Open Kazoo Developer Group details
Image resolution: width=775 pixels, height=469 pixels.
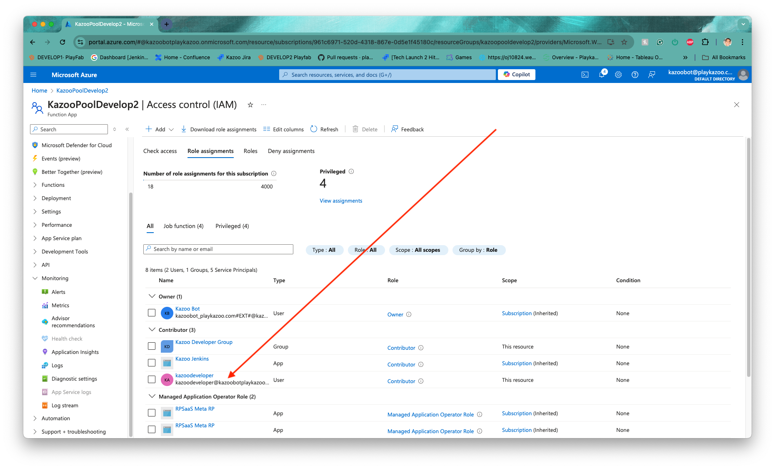tap(204, 342)
